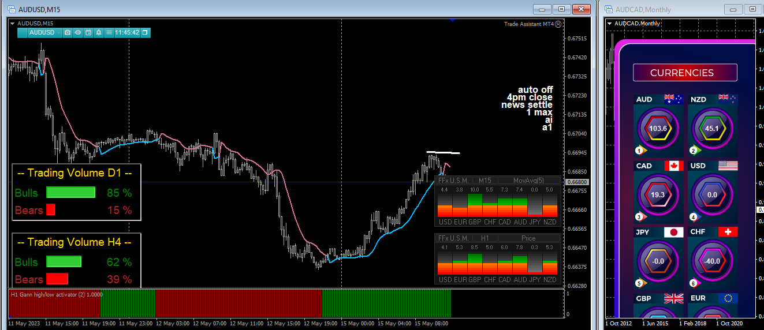
Task: Click the CURRENCIES header button
Action: tap(685, 73)
